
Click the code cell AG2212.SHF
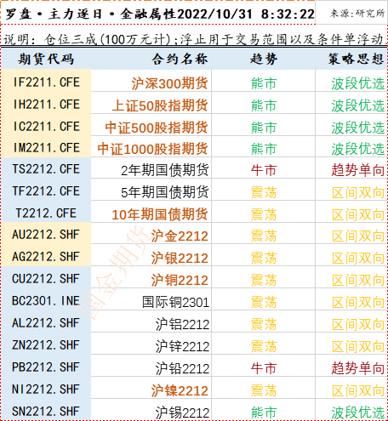[x=46, y=257]
